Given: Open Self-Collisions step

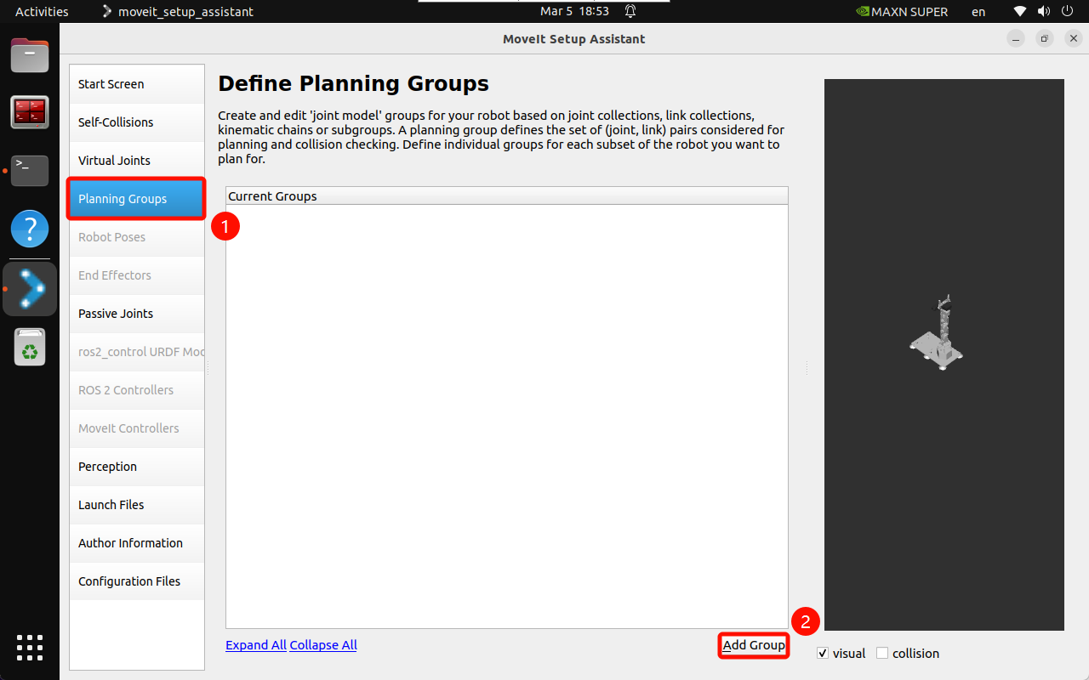Looking at the screenshot, I should click(x=137, y=122).
